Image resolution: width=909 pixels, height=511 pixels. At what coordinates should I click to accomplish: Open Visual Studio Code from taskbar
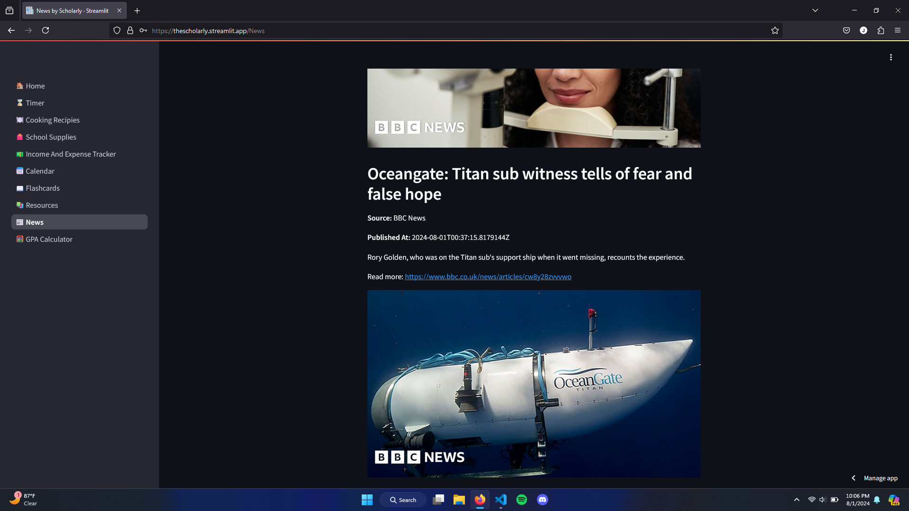(x=501, y=500)
